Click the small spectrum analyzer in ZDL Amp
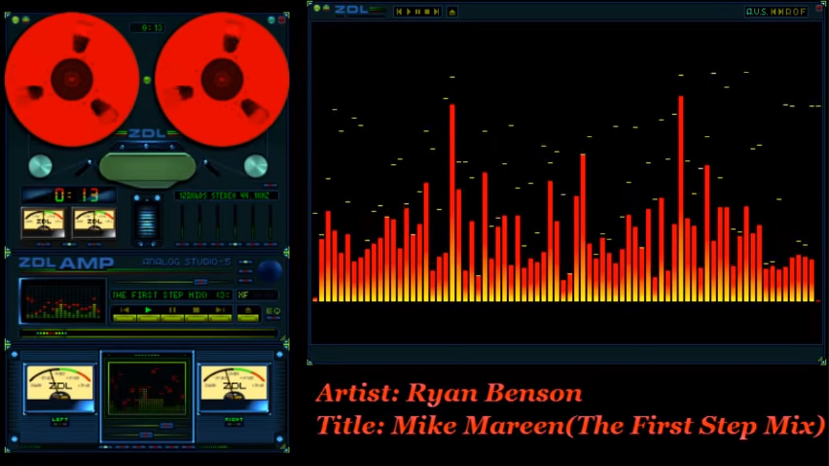This screenshot has width=829, height=466. click(63, 301)
